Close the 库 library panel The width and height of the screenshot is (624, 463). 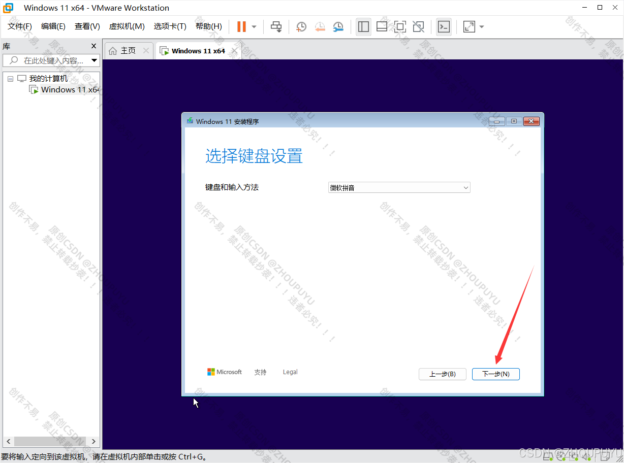93,46
